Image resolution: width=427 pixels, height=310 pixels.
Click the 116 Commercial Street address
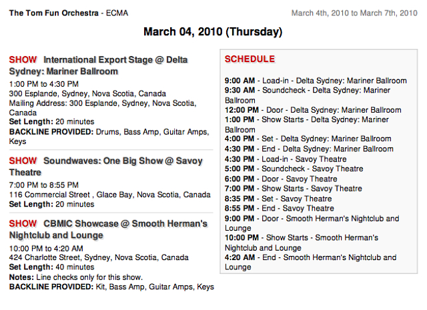(109, 195)
